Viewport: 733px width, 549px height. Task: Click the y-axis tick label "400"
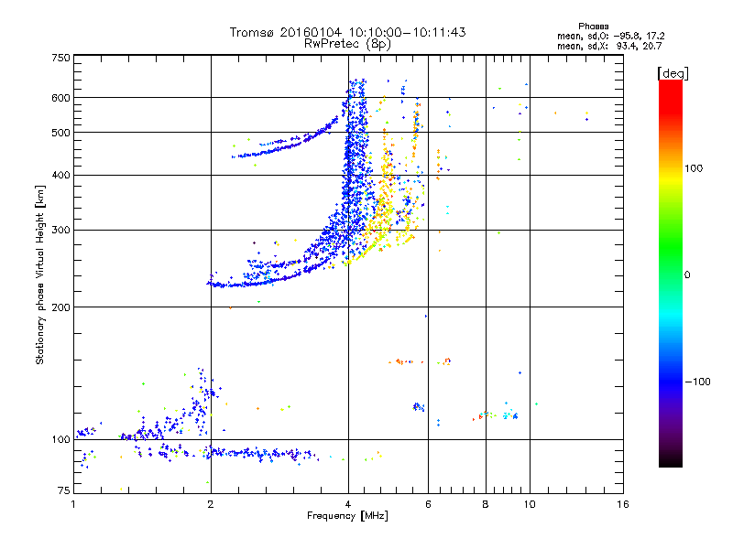[60, 175]
